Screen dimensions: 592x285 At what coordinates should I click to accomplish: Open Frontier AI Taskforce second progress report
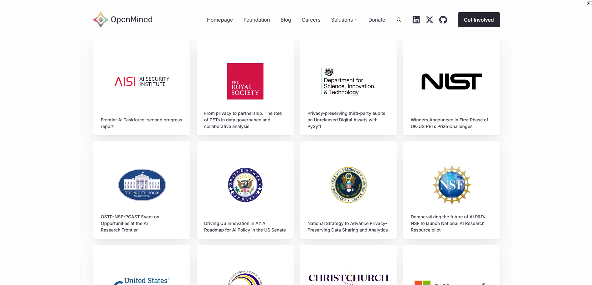click(142, 123)
